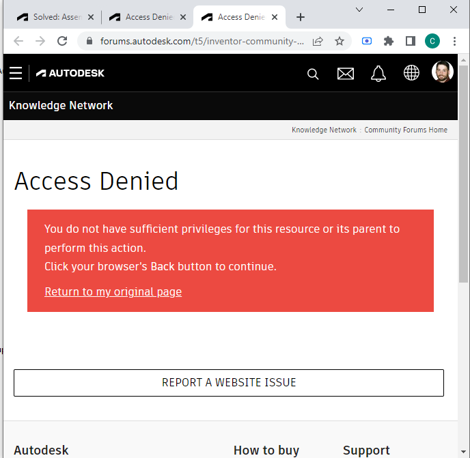Open the site search magnifier

[x=313, y=74]
